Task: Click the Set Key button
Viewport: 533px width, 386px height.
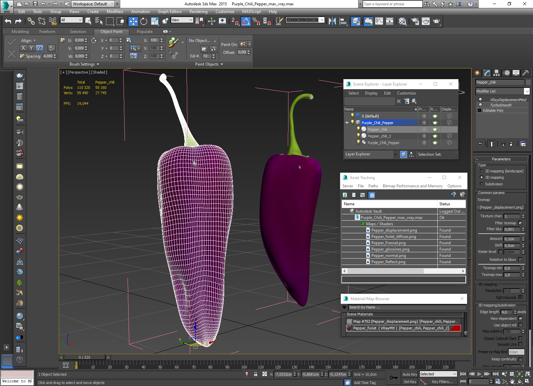Action: pyautogui.click(x=410, y=382)
